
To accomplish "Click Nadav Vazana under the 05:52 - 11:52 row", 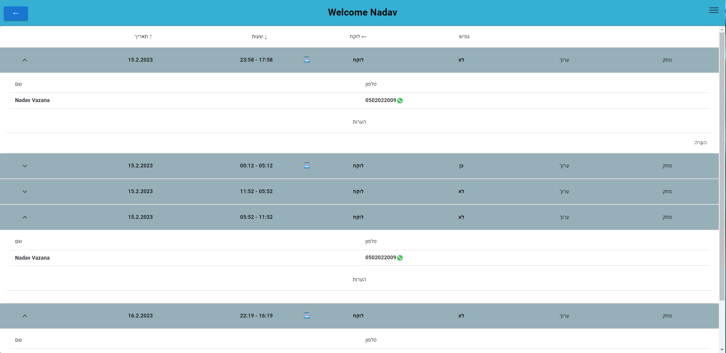I will pos(32,258).
